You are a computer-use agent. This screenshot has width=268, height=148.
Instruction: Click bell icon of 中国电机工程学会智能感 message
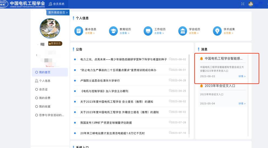(202, 59)
